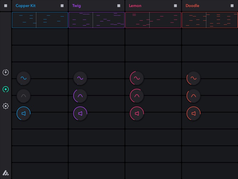Select the Twig track title

coord(76,6)
